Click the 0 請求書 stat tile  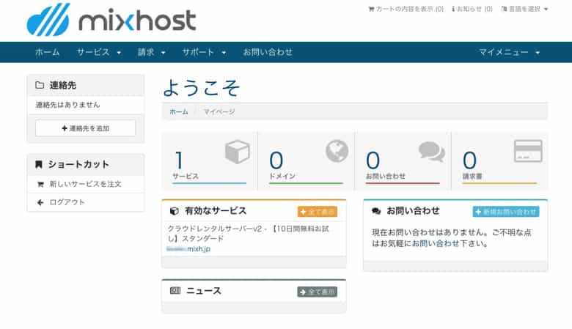[499, 161]
